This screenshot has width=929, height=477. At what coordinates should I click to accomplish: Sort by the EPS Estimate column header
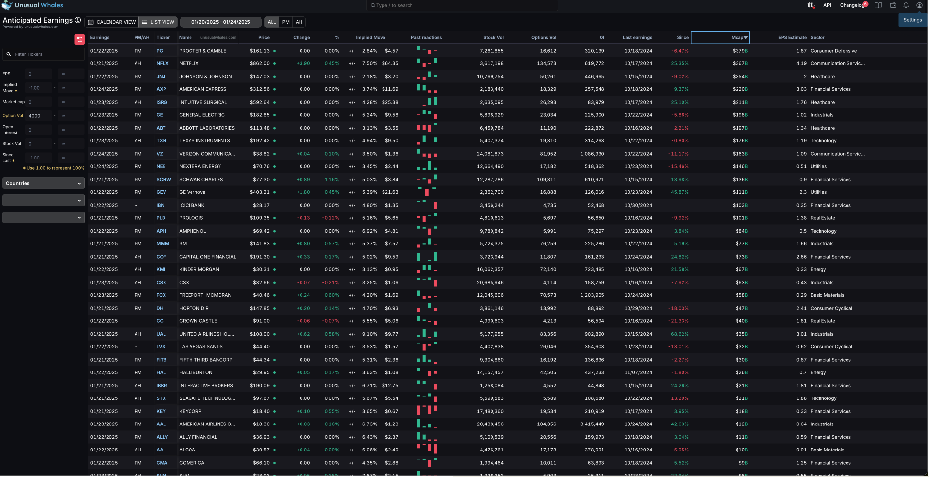tap(792, 38)
